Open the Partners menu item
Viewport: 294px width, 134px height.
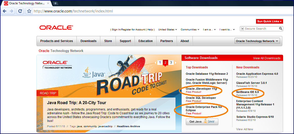pos(167,41)
